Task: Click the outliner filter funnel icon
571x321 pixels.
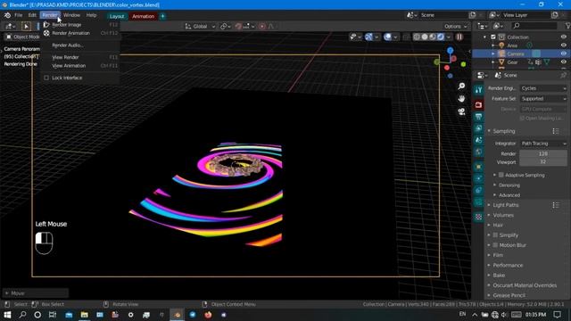Action: pyautogui.click(x=567, y=26)
